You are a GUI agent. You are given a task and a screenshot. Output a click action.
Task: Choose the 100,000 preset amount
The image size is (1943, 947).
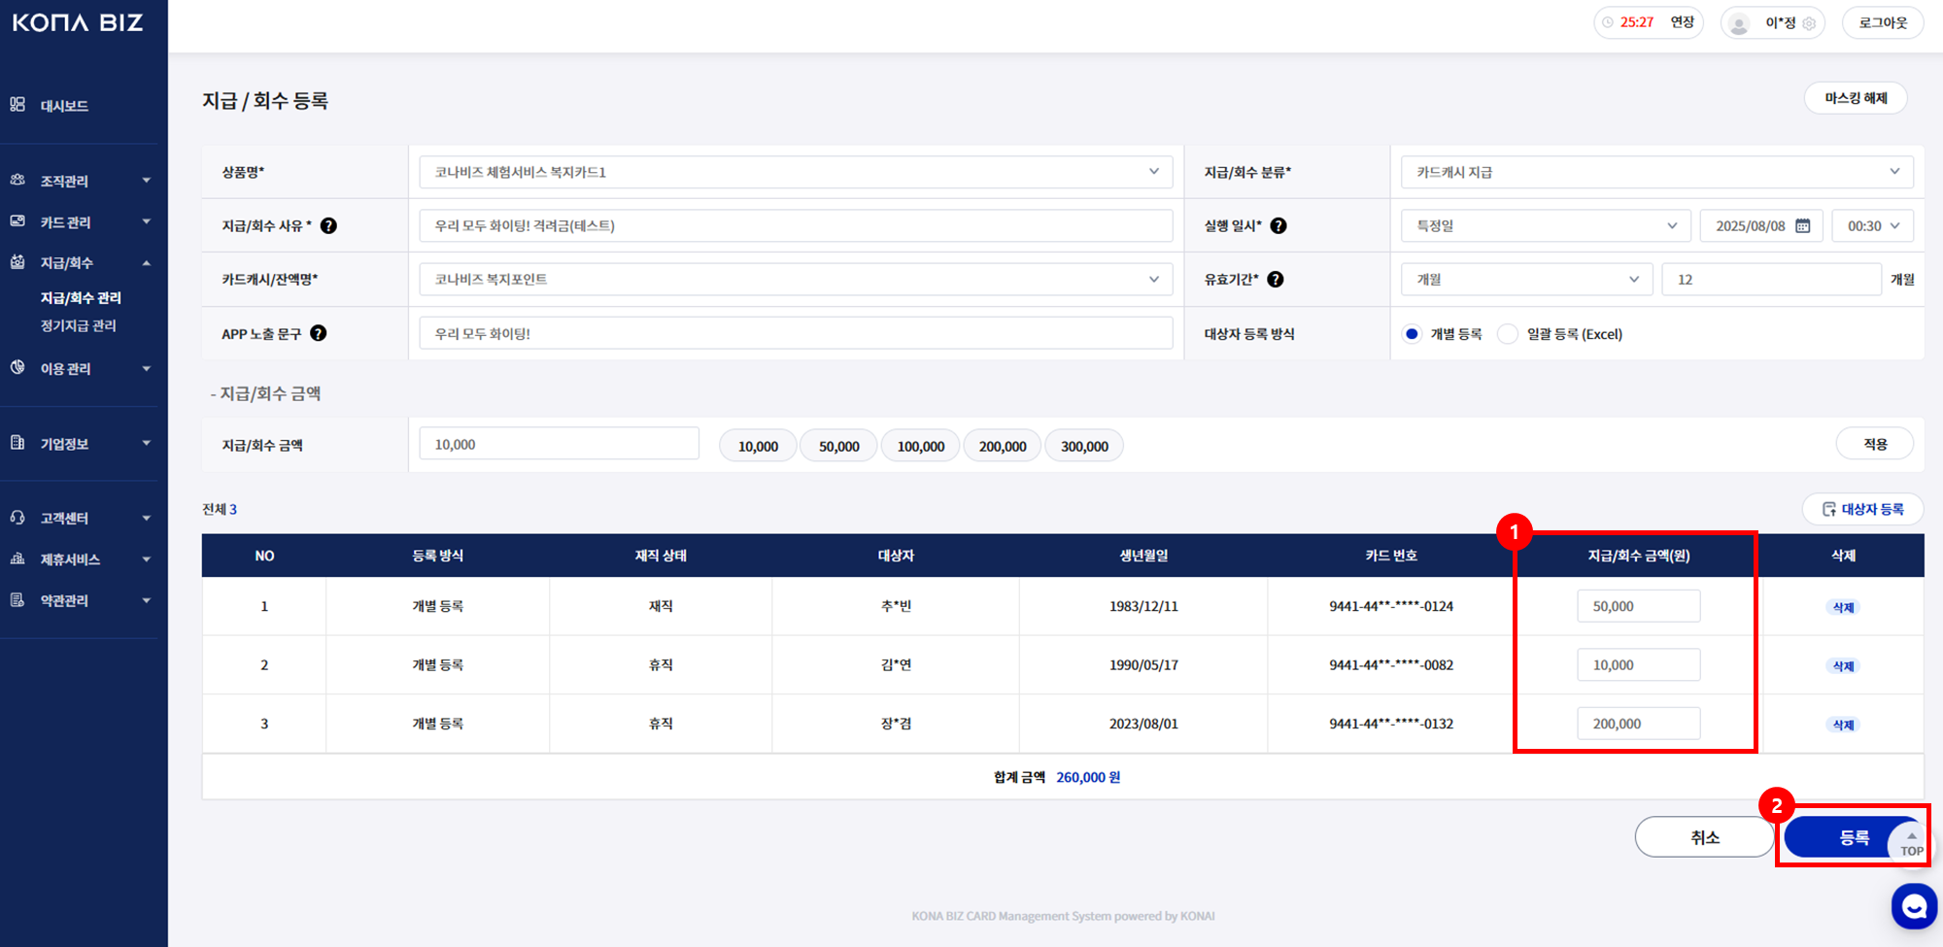(920, 446)
